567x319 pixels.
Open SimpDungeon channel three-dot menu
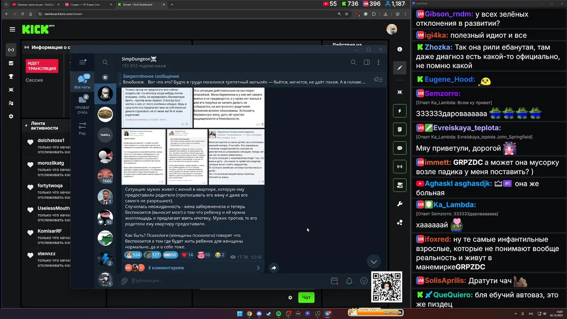pyautogui.click(x=378, y=62)
